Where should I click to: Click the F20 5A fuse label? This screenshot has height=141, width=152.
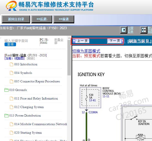click(91, 96)
